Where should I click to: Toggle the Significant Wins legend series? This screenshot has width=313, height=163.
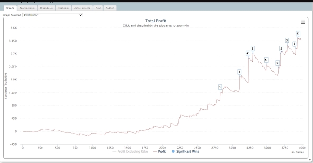[185, 152]
